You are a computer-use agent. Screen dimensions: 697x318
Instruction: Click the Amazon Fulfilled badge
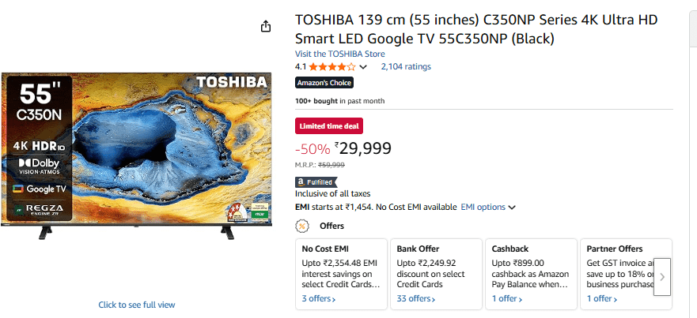pyautogui.click(x=316, y=181)
